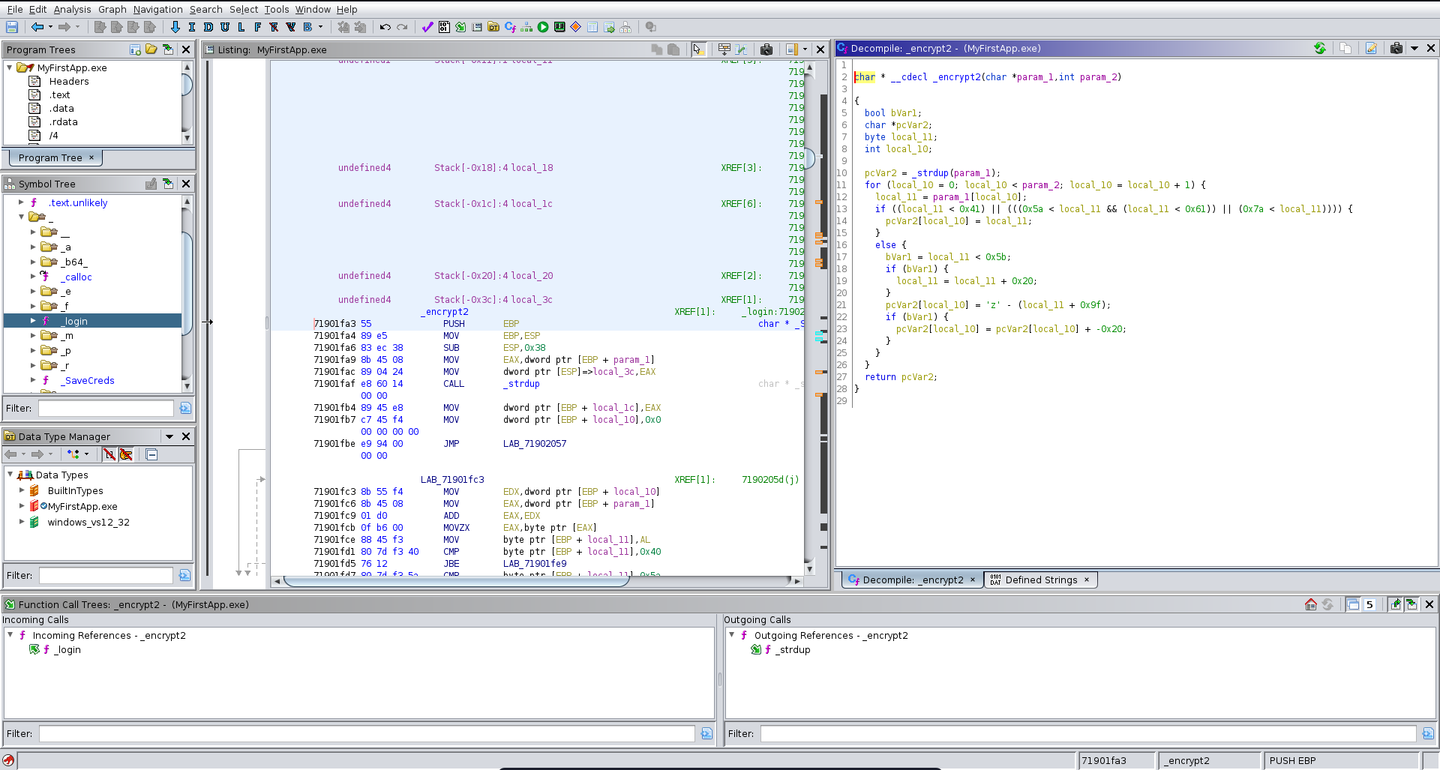This screenshot has width=1440, height=770.
Task: Collapse all data types with the collapse icon
Action: tap(151, 454)
